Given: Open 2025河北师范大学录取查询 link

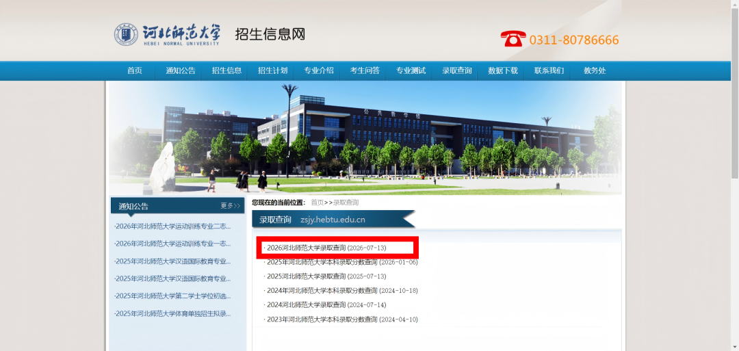Looking at the screenshot, I should [x=306, y=276].
